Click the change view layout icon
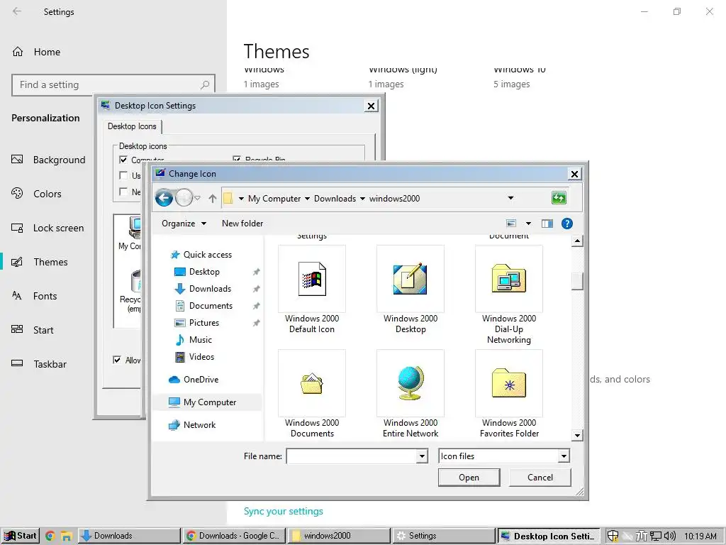Viewport: 726px width, 545px height. 511,224
